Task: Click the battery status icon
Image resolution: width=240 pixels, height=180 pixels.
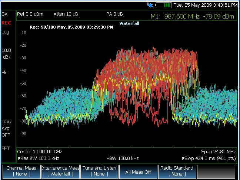Action: [x=163, y=5]
